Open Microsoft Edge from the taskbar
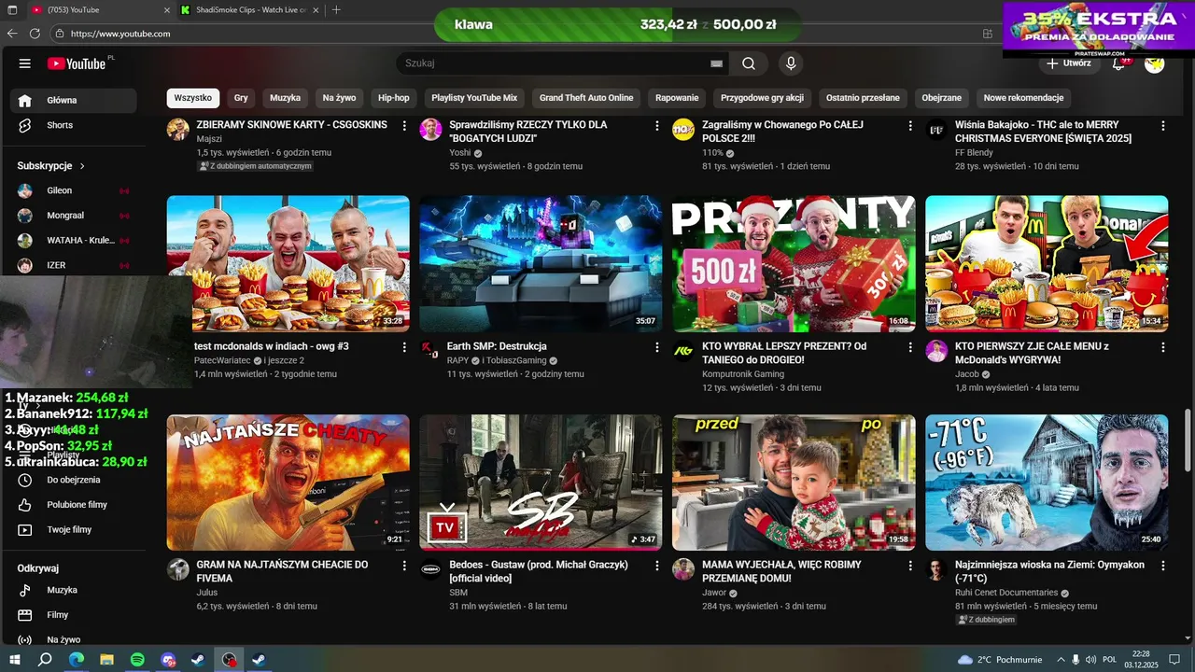Viewport: 1195px width, 672px height. point(76,660)
